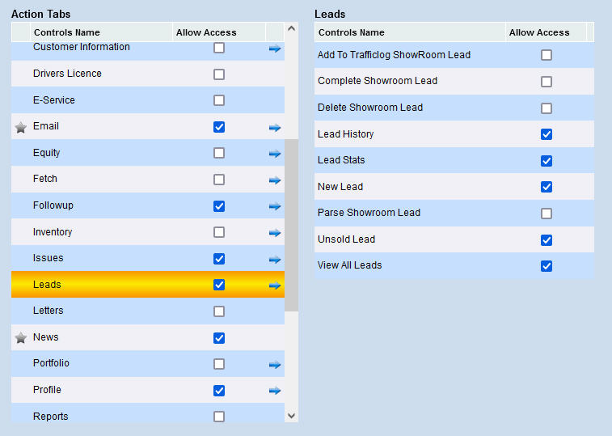Click the Action Tabs vertical scrollbar thumb
This screenshot has height=436, width=612.
[291, 225]
